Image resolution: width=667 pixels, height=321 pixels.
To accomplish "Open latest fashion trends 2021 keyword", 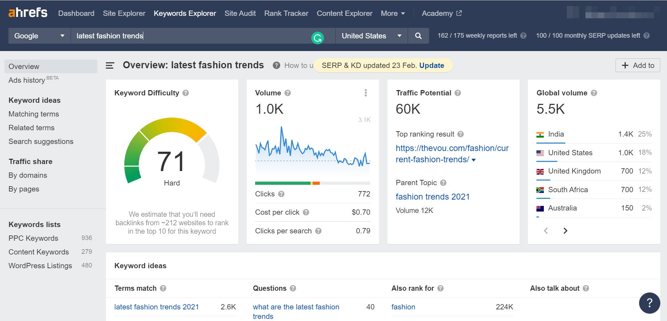I will click(x=156, y=307).
